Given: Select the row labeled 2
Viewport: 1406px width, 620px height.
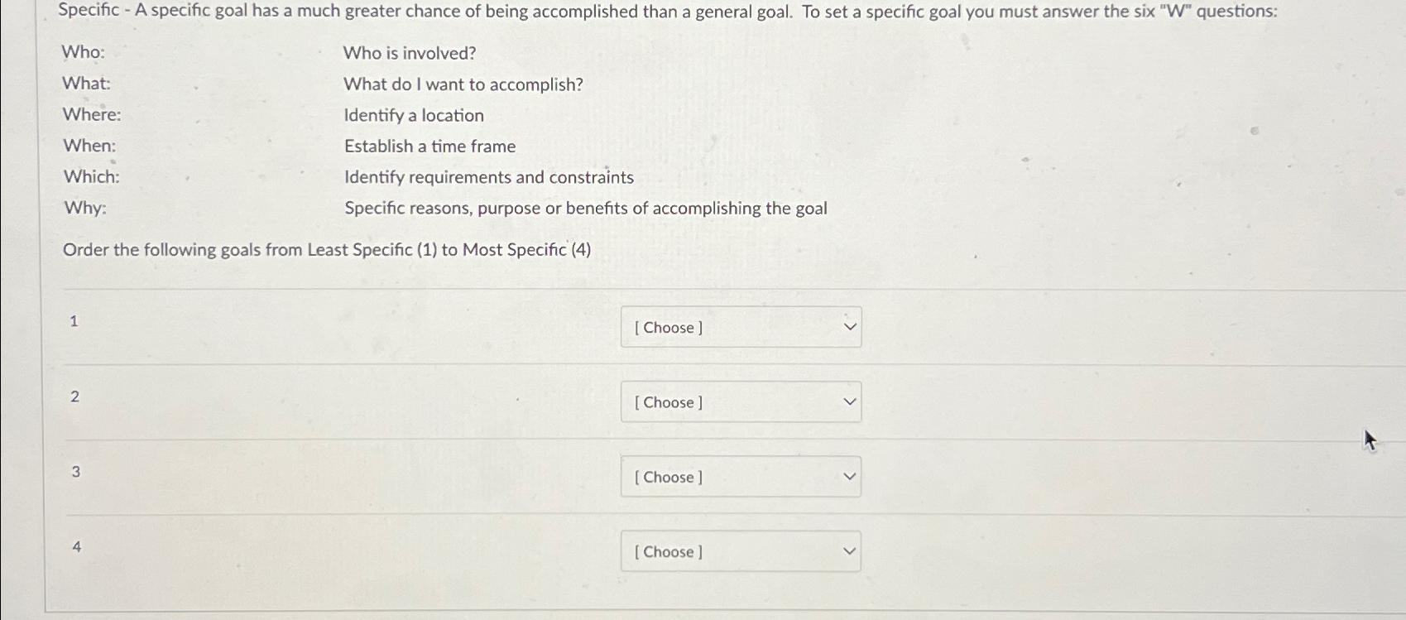Looking at the screenshot, I should coord(75,397).
